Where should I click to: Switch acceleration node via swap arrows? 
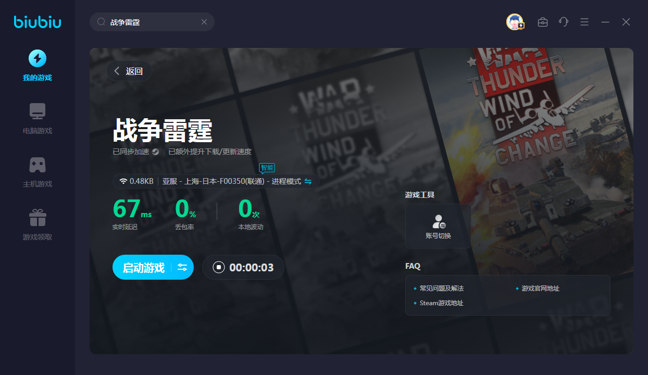pos(308,181)
